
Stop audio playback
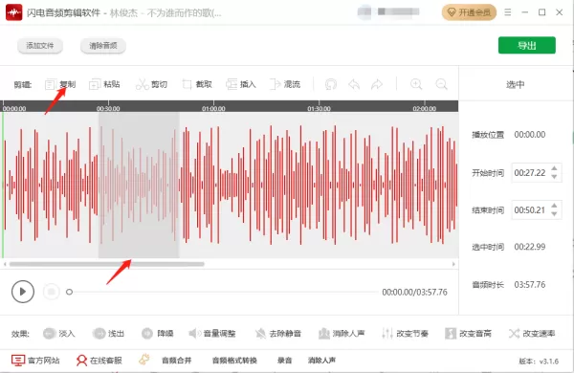[x=52, y=292]
